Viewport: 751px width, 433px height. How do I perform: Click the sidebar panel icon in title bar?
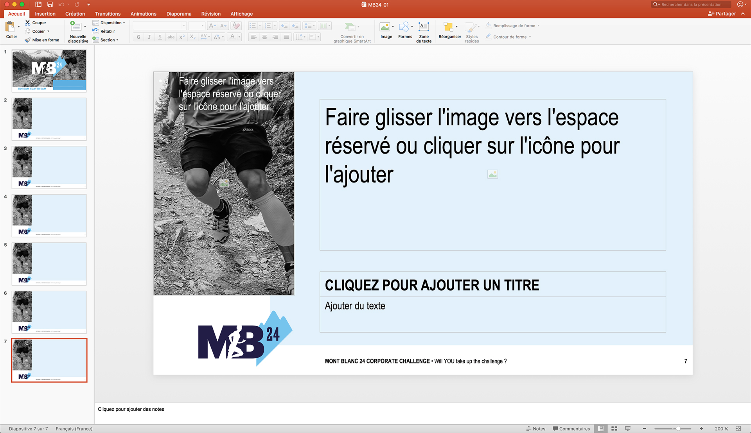coord(38,4)
